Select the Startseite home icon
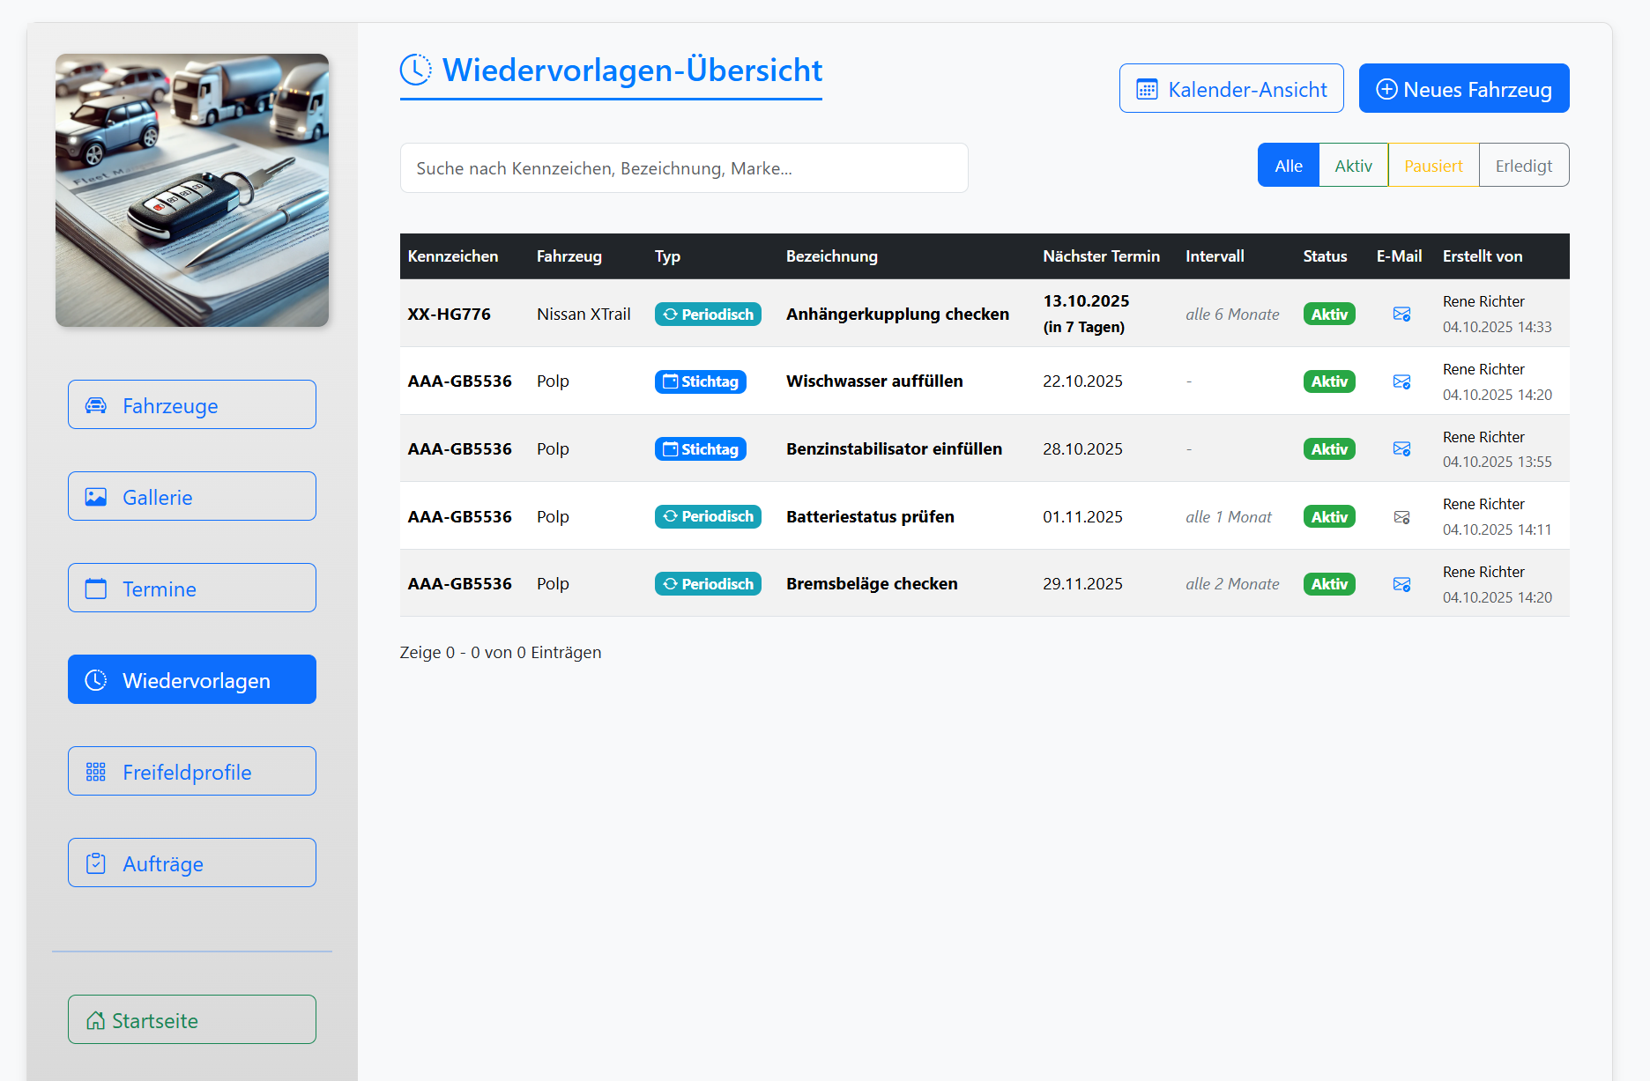 pos(95,1019)
